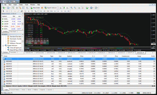
Task: Select the Fibonacci Retracement tool
Action: click(25, 11)
